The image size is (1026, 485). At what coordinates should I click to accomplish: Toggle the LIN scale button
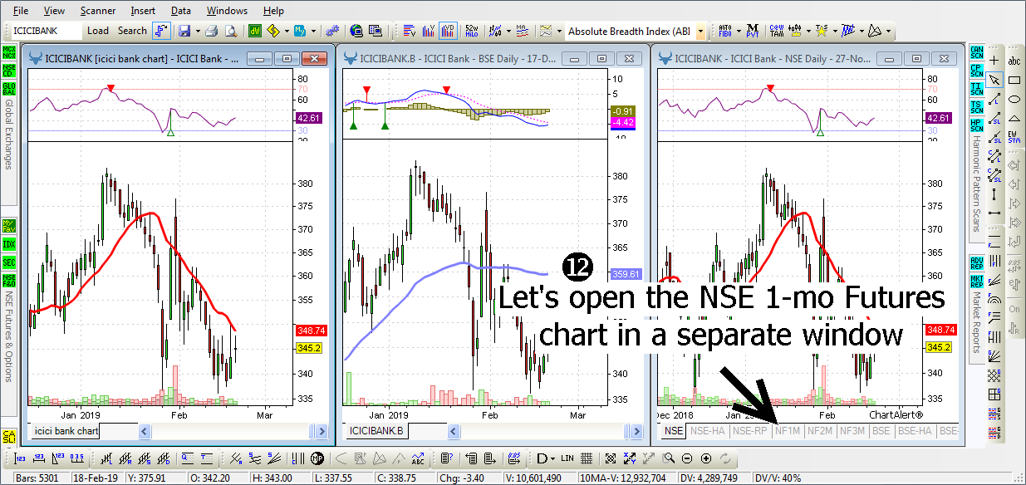click(567, 458)
